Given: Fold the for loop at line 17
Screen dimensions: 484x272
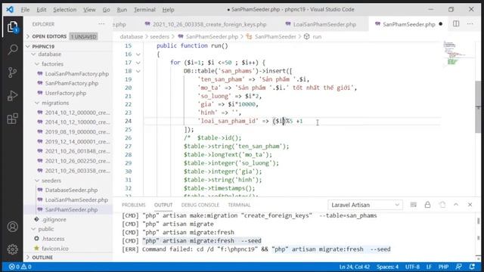Looking at the screenshot, I should (138, 63).
